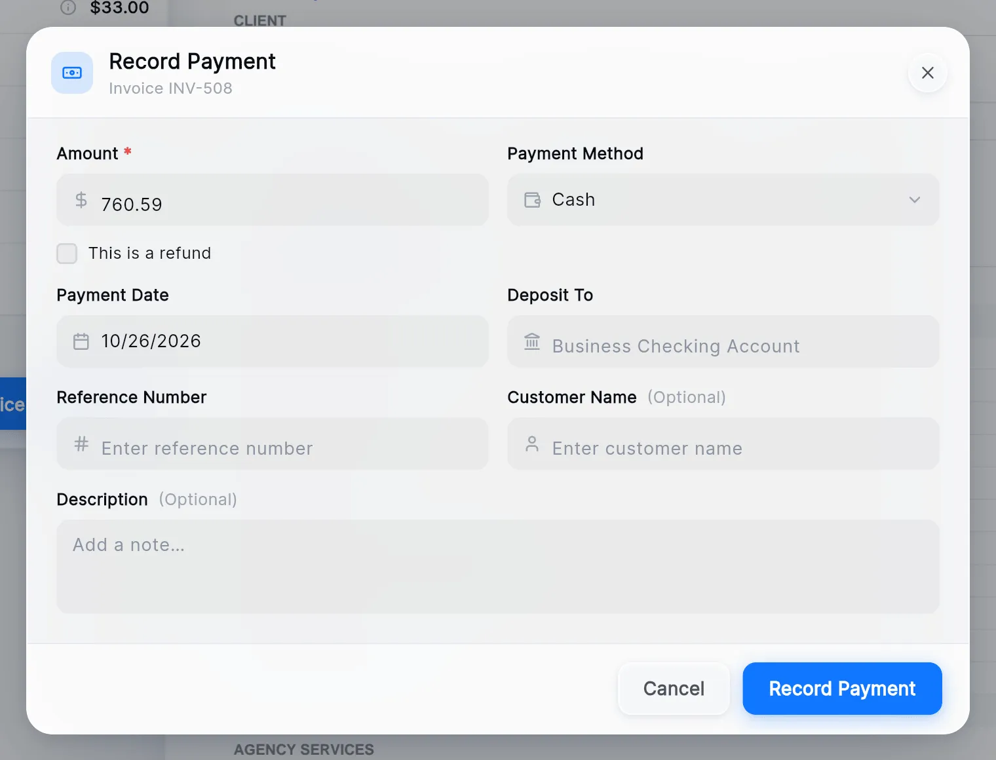Click the Description label
Viewport: 996px width, 760px height.
[x=102, y=500]
